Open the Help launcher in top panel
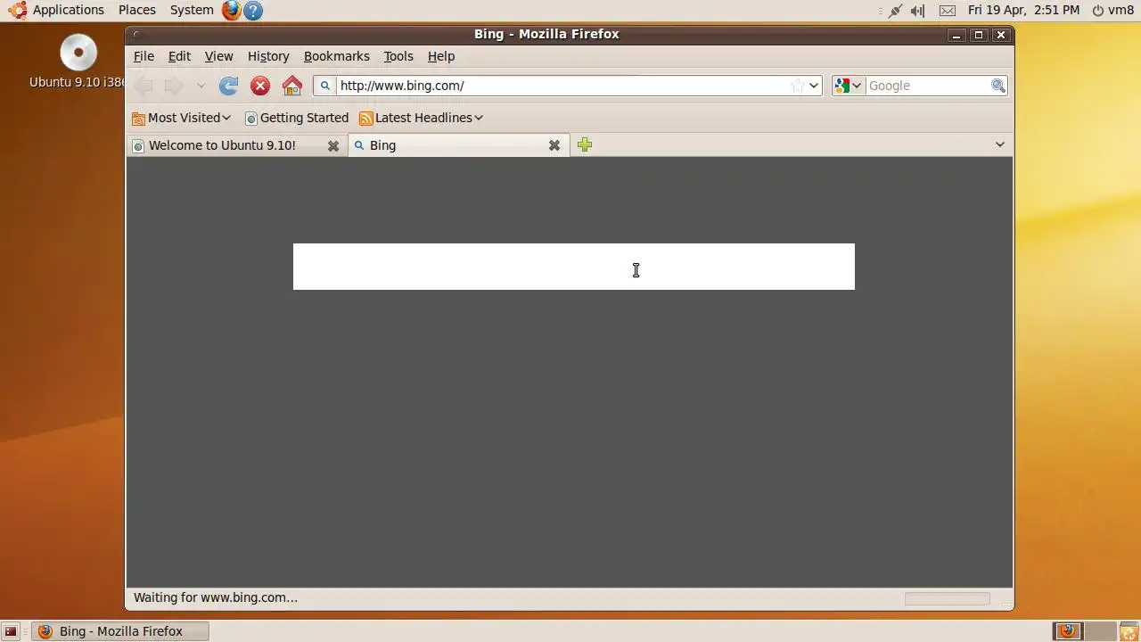This screenshot has height=642, width=1141. pyautogui.click(x=253, y=11)
